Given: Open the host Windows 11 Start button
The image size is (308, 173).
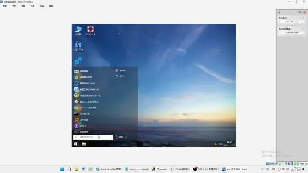Looking at the screenshot, I should coord(62,169).
